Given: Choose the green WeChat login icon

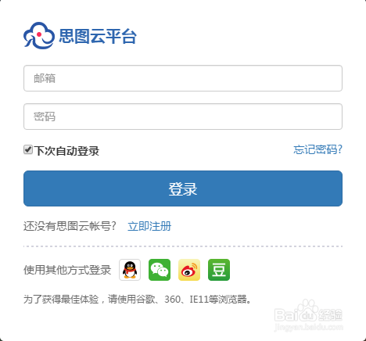Looking at the screenshot, I should click(160, 270).
